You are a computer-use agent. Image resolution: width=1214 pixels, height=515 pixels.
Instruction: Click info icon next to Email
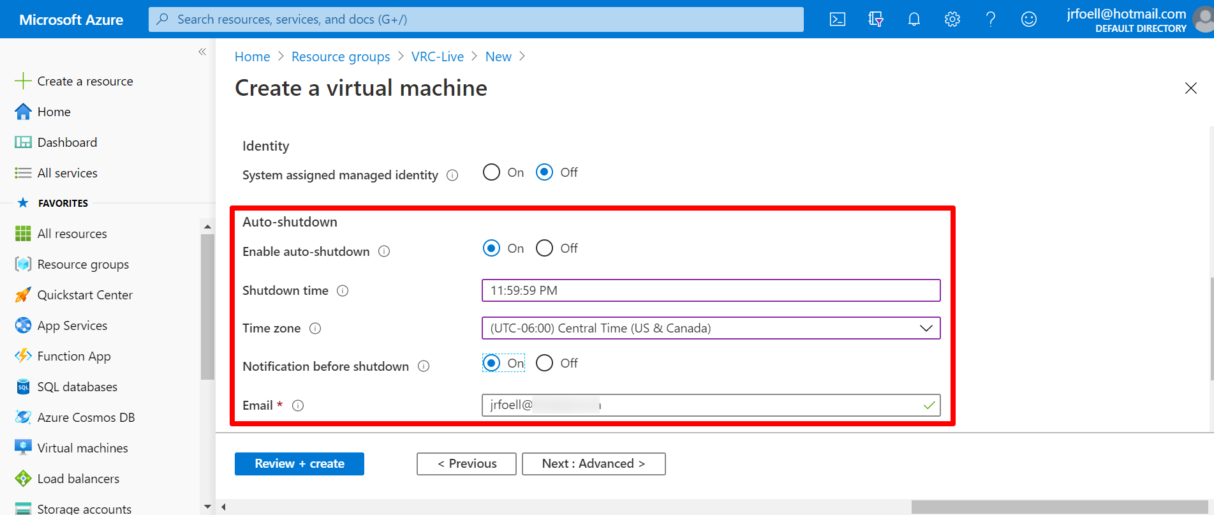click(298, 405)
